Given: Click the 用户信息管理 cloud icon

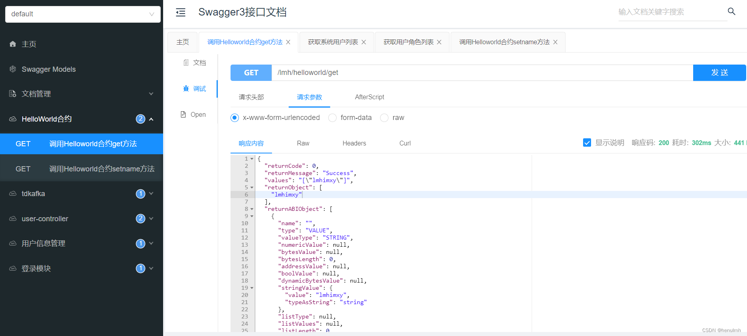Looking at the screenshot, I should click(x=13, y=243).
